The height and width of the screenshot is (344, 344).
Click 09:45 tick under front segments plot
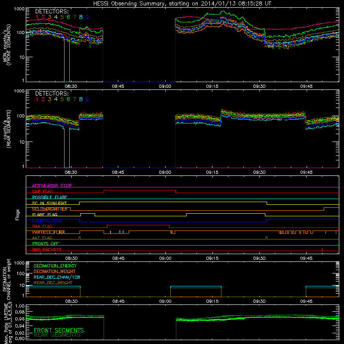306,86
